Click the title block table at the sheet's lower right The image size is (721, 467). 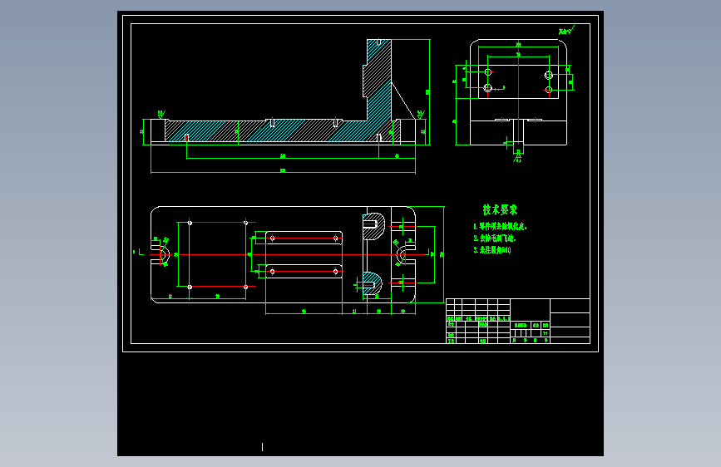point(518,321)
